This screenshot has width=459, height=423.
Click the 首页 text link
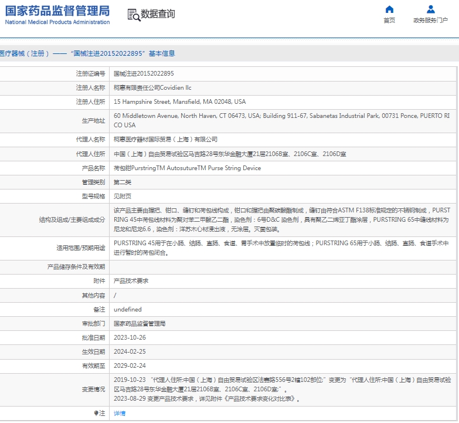click(389, 20)
